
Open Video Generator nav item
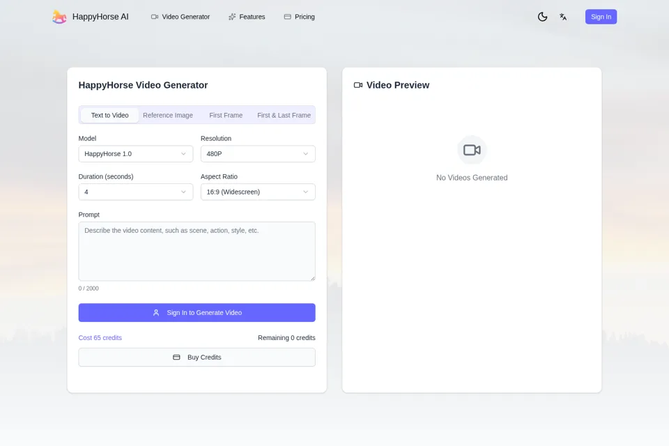tap(180, 17)
